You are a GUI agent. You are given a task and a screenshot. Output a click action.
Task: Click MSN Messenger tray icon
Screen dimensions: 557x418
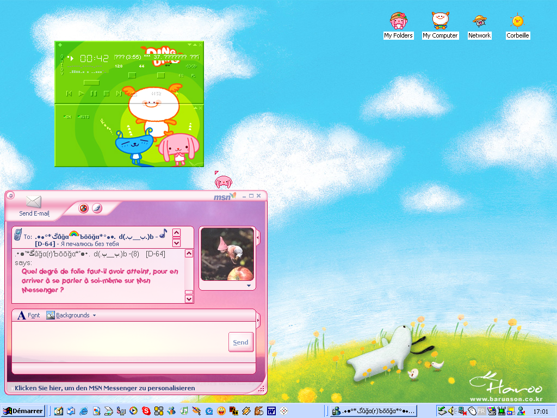pyautogui.click(x=521, y=411)
